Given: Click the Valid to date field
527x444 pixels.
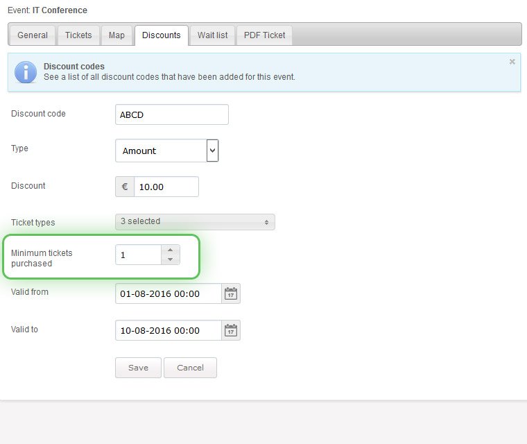Looking at the screenshot, I should point(168,330).
